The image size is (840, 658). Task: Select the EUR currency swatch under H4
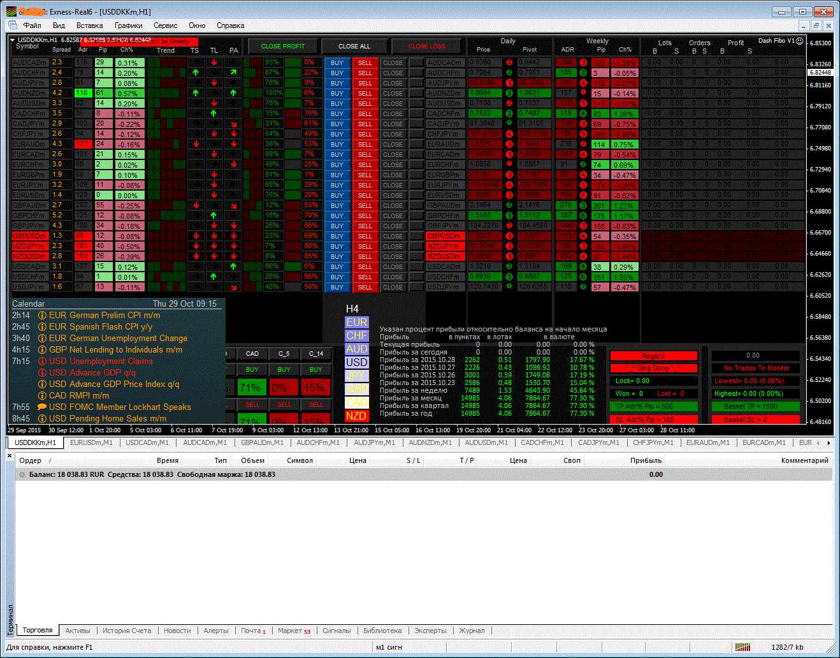pos(357,323)
